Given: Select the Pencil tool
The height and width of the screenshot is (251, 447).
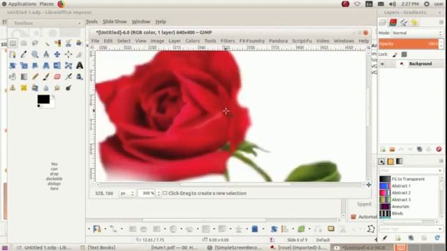Looking at the screenshot, I should (35, 77).
